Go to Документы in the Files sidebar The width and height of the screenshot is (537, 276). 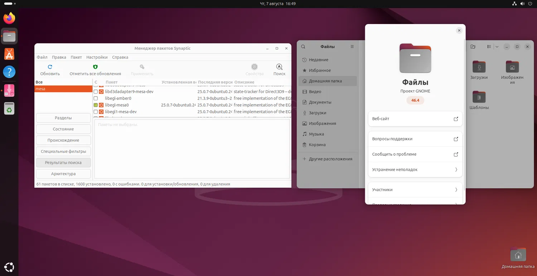328,102
